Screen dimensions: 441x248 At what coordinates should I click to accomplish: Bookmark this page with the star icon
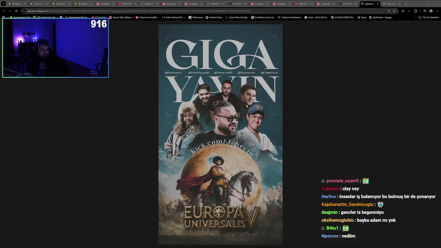[x=394, y=11]
